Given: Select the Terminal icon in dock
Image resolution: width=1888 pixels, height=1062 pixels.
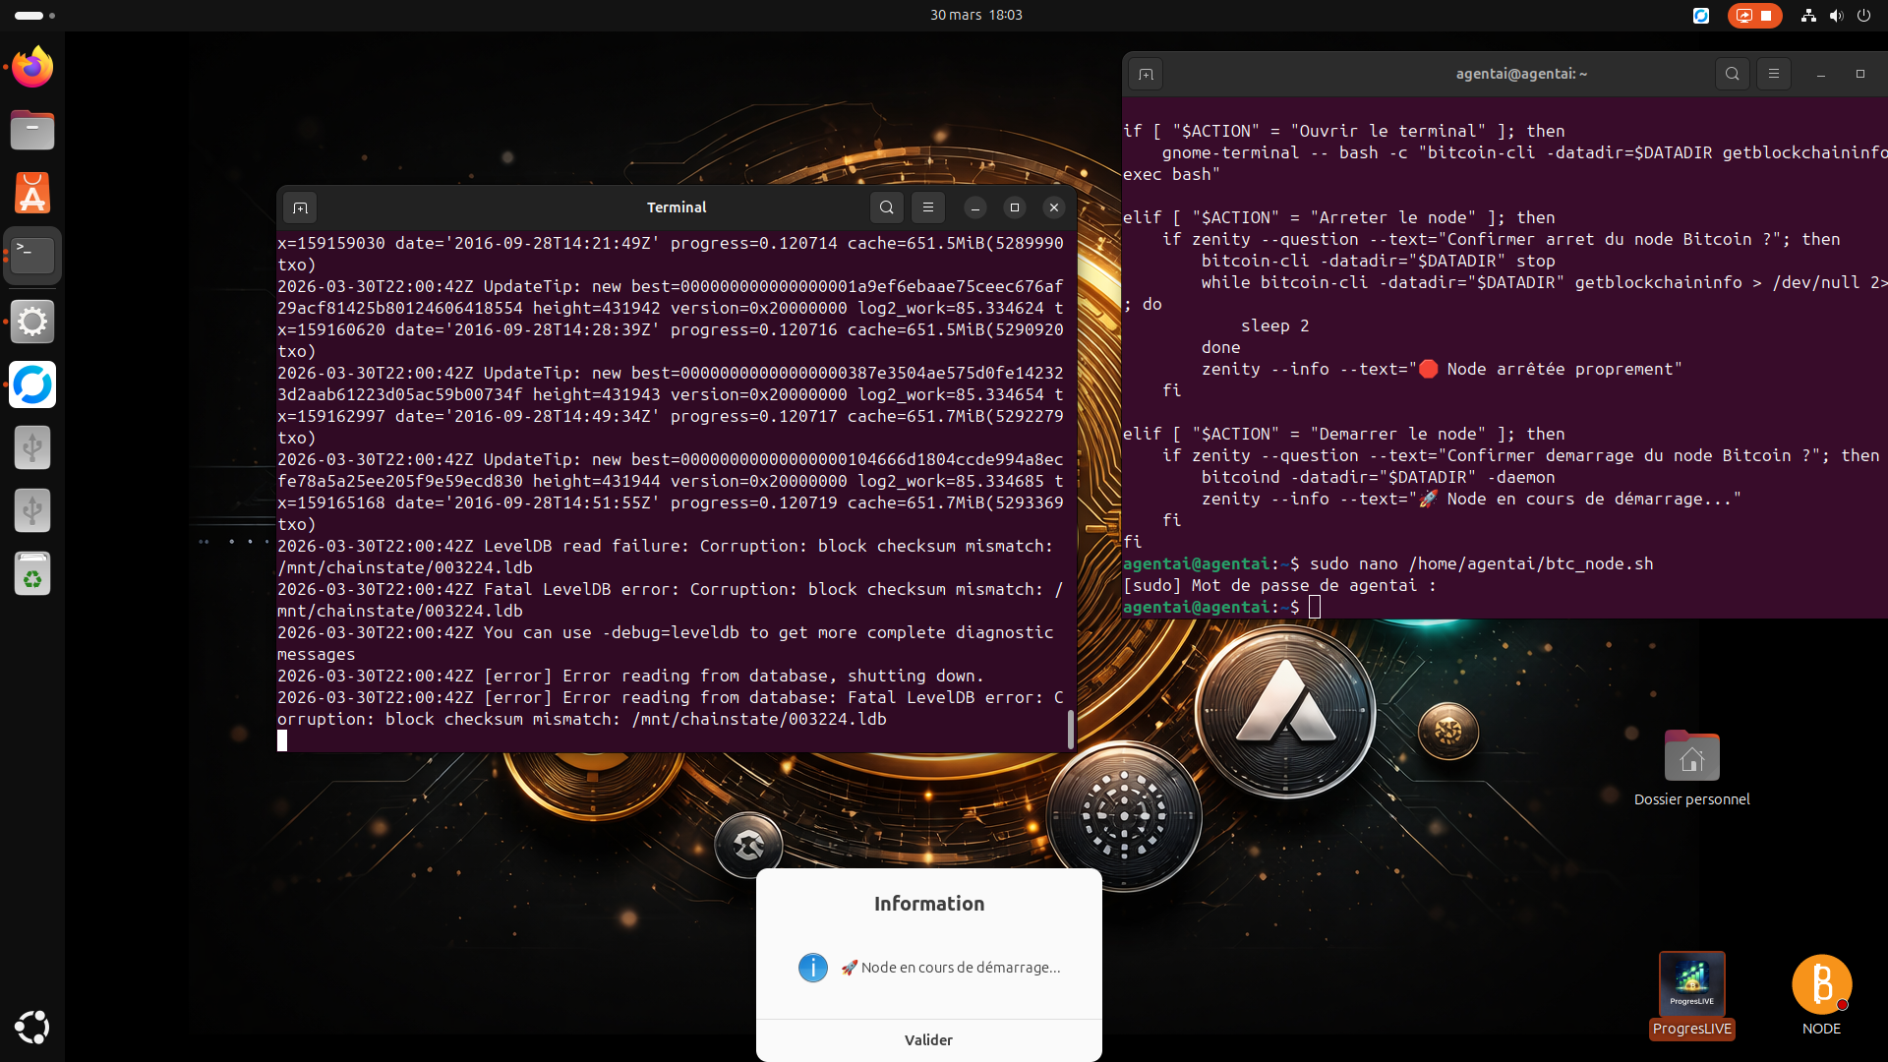Looking at the screenshot, I should click(x=32, y=257).
